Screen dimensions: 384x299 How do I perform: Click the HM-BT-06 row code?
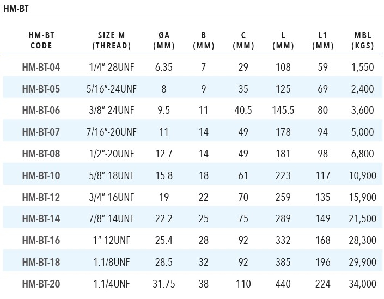click(41, 111)
